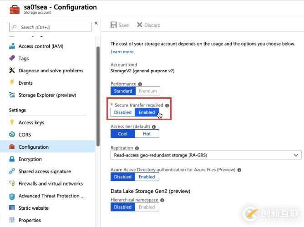
Task: Click the Save disk icon
Action: point(114,25)
